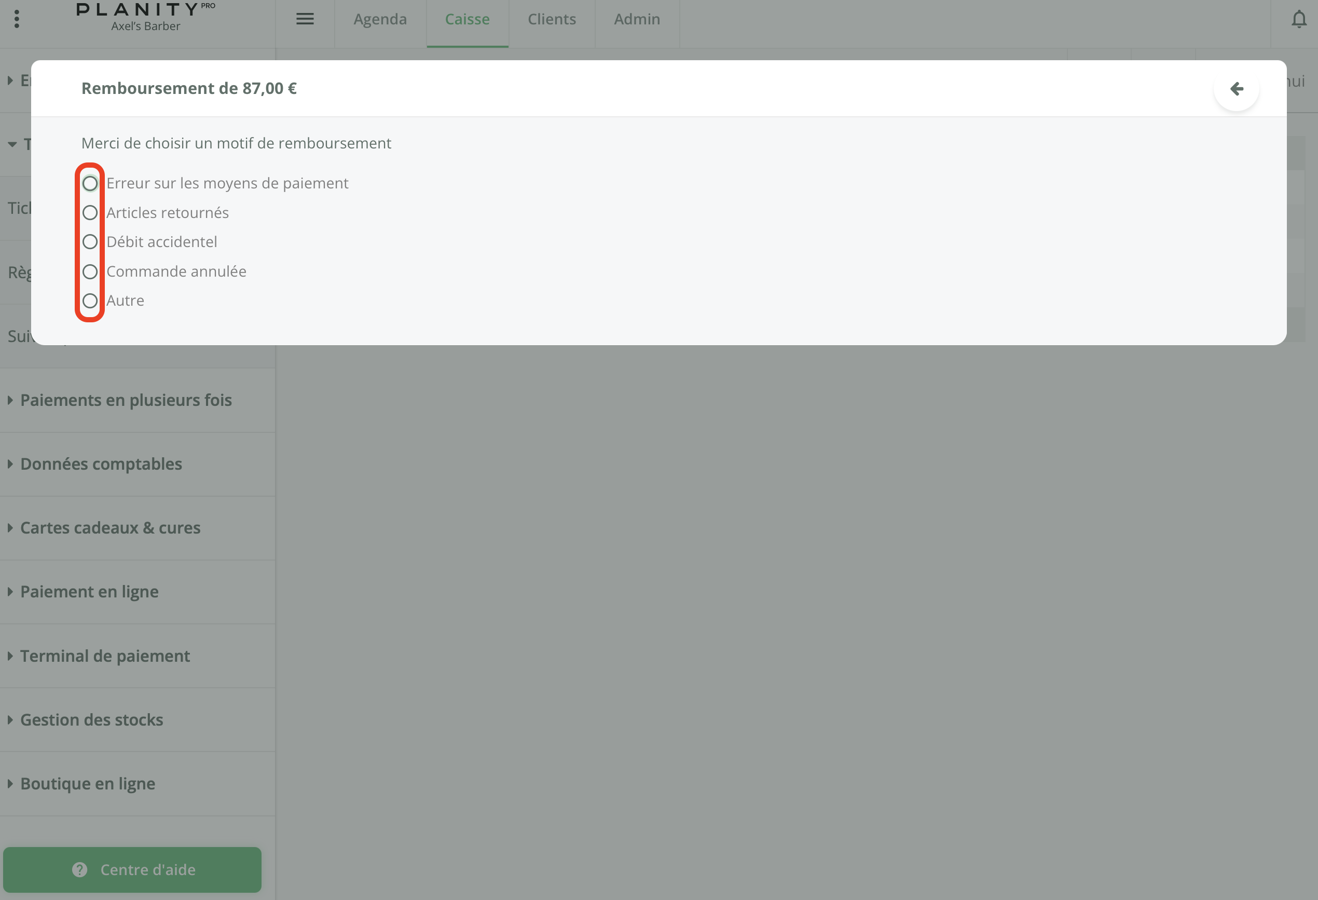Open the hamburger menu icon
This screenshot has height=900, width=1318.
tap(305, 19)
